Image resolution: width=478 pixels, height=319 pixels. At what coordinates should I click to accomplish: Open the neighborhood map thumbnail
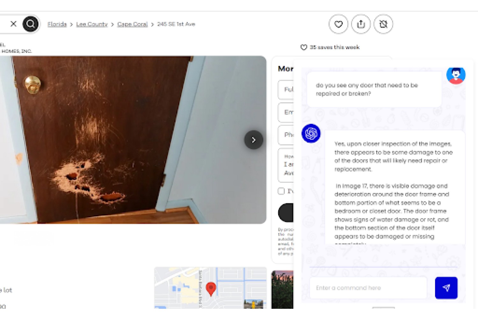coord(210,288)
